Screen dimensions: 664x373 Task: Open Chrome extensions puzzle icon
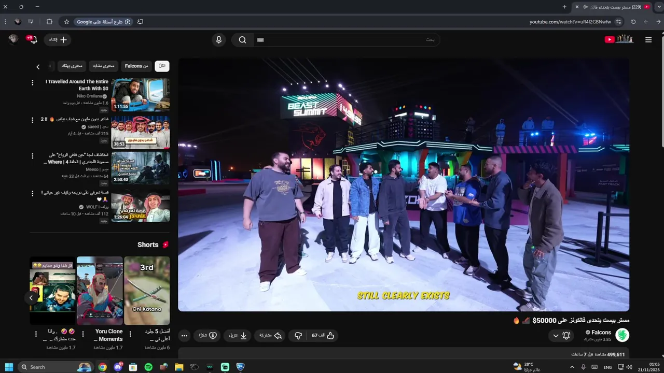click(x=49, y=22)
